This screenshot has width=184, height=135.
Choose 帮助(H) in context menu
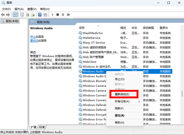pyautogui.click(x=125, y=123)
